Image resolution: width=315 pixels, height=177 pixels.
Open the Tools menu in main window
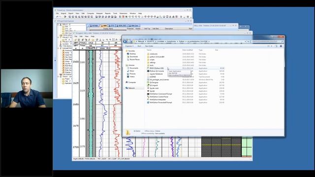[115, 13]
